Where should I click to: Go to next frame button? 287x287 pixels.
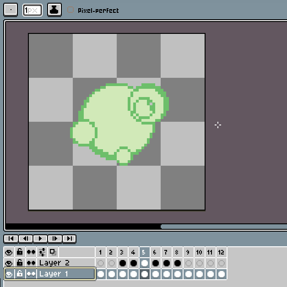[55, 238]
